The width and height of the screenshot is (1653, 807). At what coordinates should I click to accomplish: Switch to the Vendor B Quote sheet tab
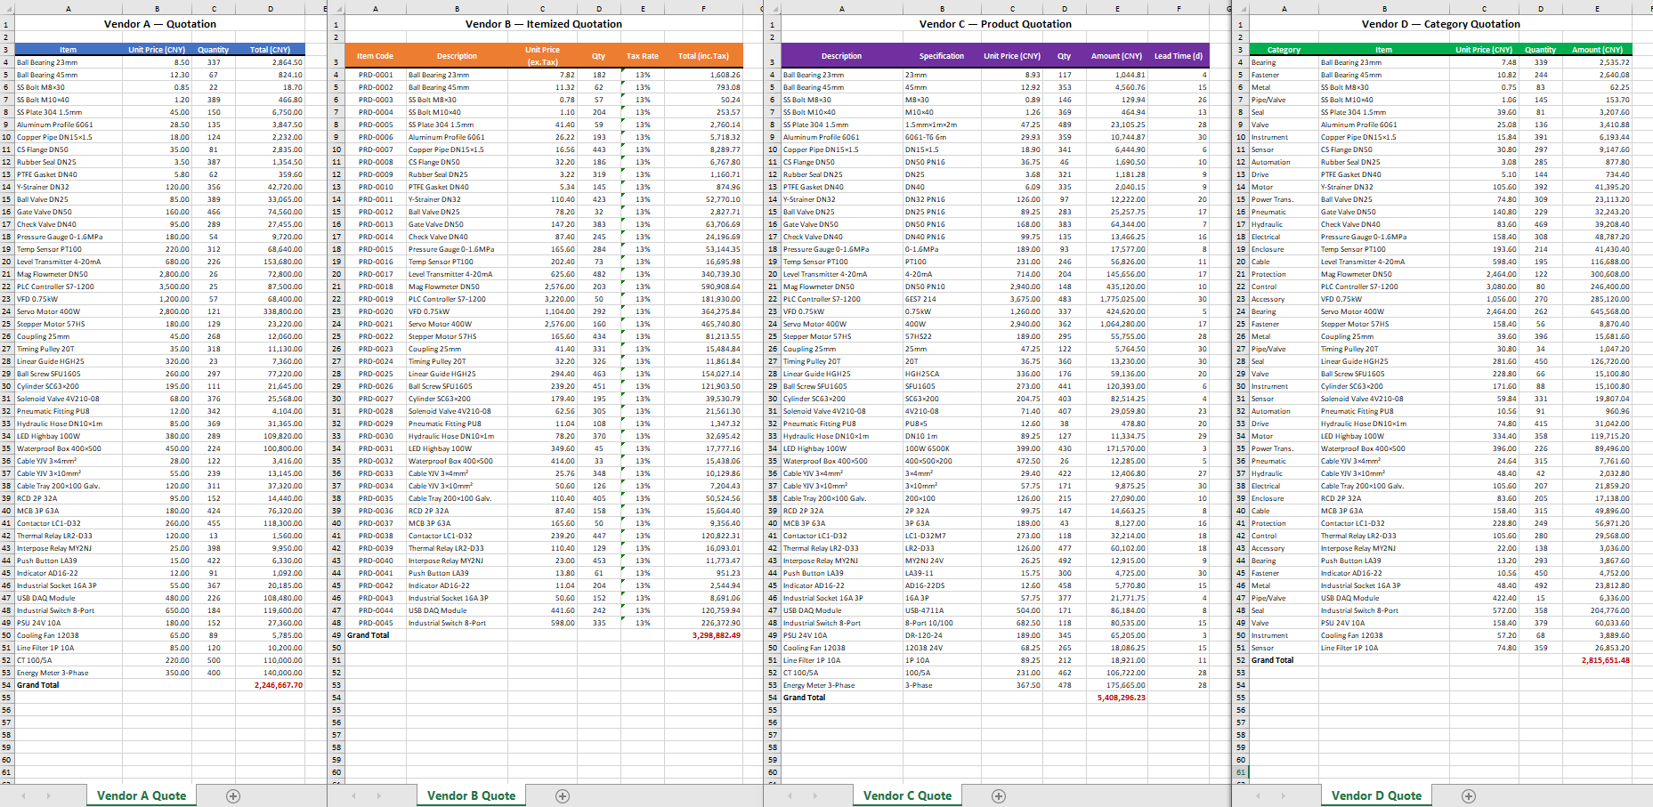(x=471, y=796)
